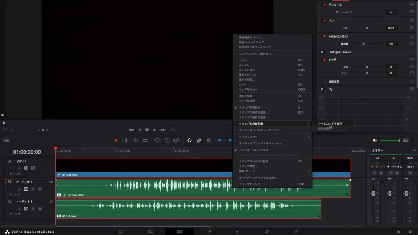
Task: Add a blue flag to clip
Action: pos(219,140)
